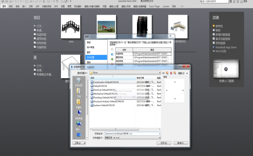
Task: Click the back arrow icon in file browser
Action: (163, 73)
